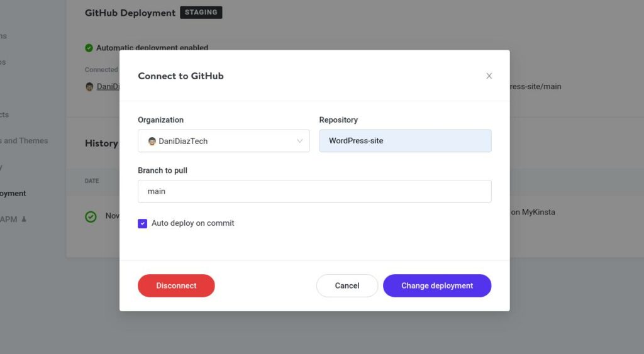Click the History section heading
Screen dimensions: 644x354
(101, 143)
